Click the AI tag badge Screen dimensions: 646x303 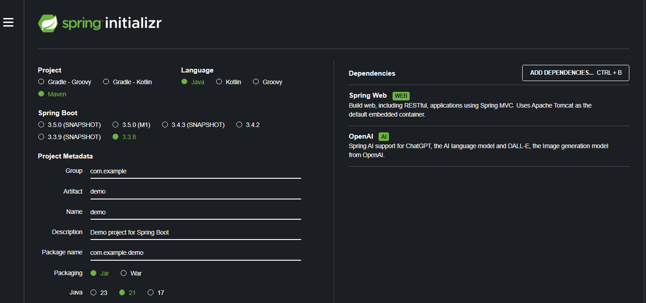(x=384, y=136)
